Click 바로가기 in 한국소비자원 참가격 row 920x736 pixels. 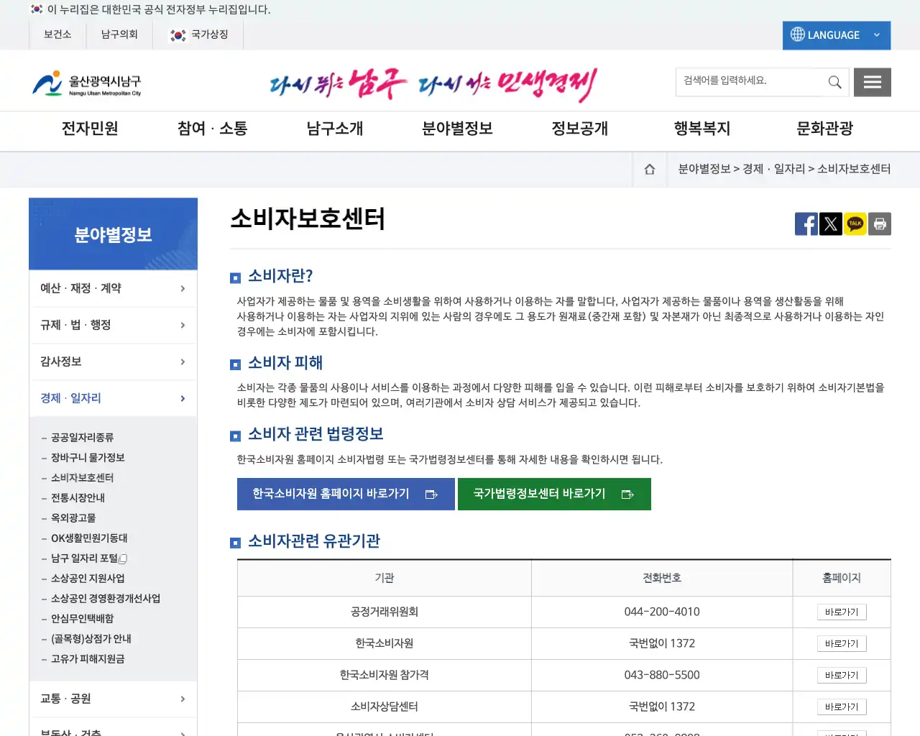click(842, 676)
